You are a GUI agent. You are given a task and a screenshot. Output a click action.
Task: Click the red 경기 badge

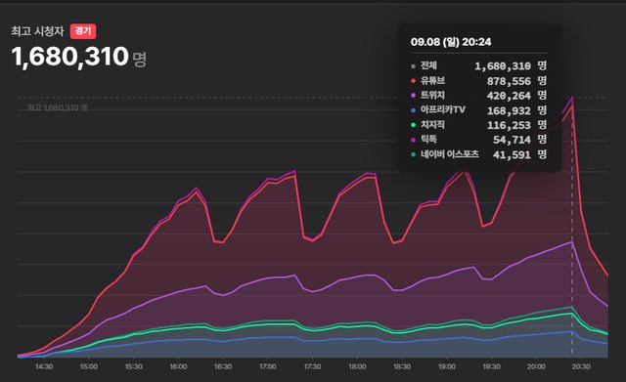(x=83, y=31)
